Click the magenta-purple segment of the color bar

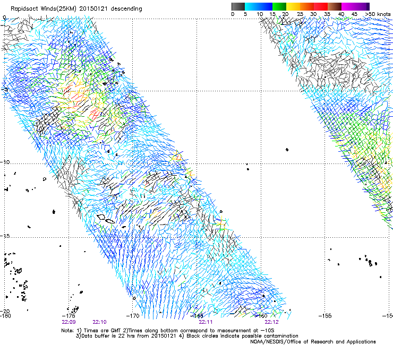click(x=355, y=6)
